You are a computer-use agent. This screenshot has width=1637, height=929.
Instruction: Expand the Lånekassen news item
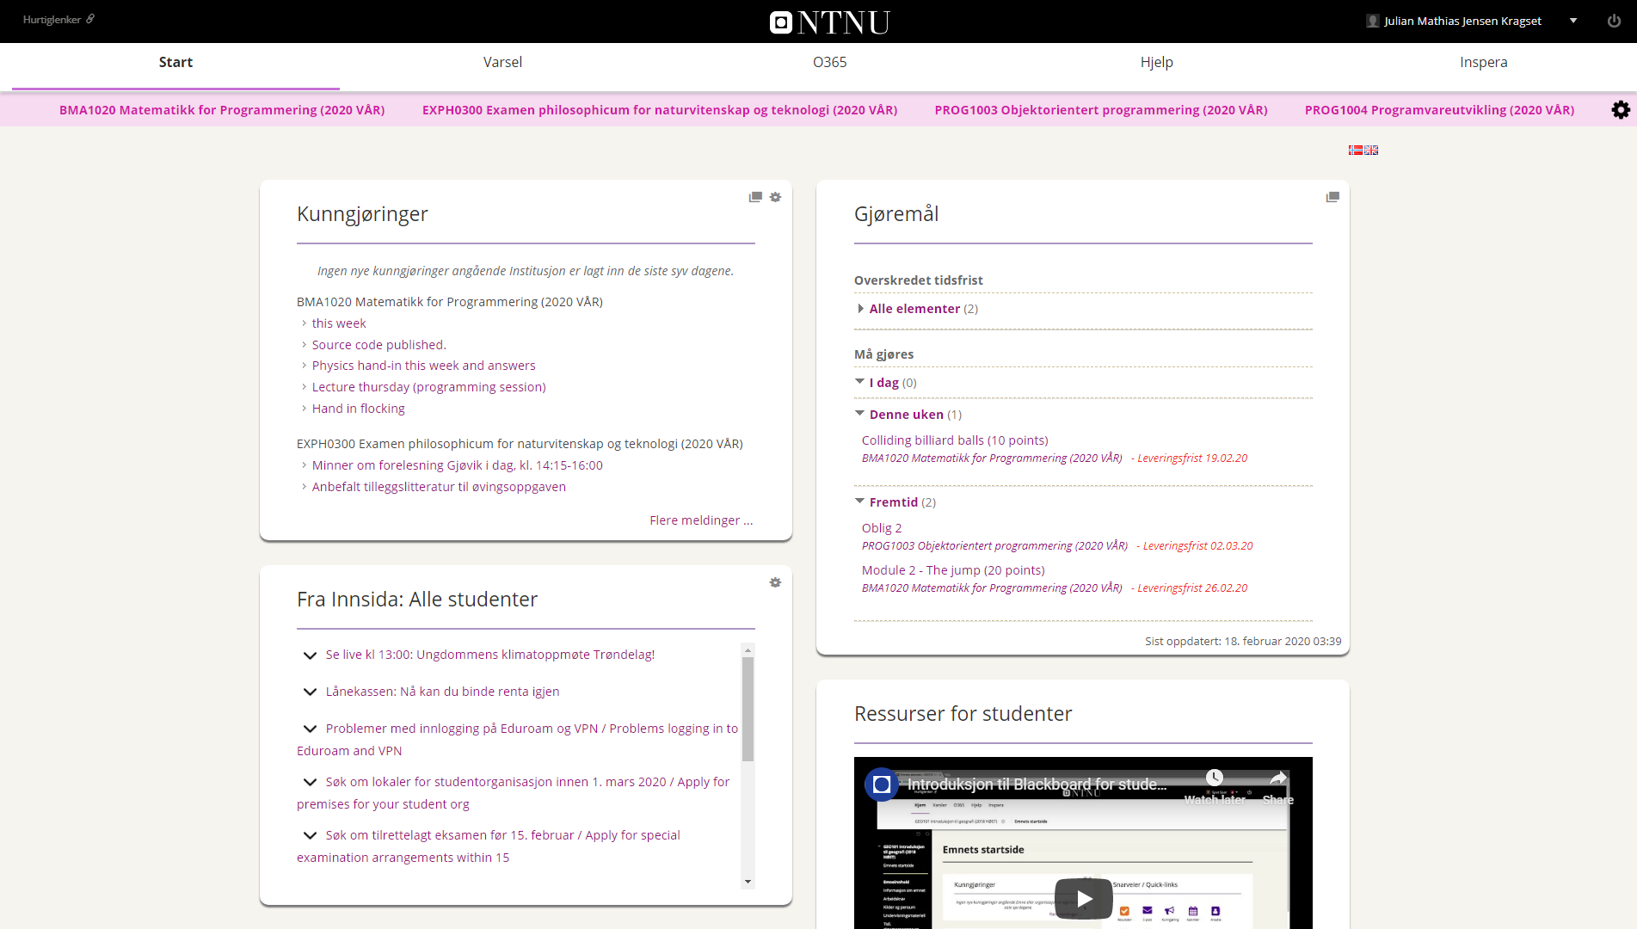point(311,691)
